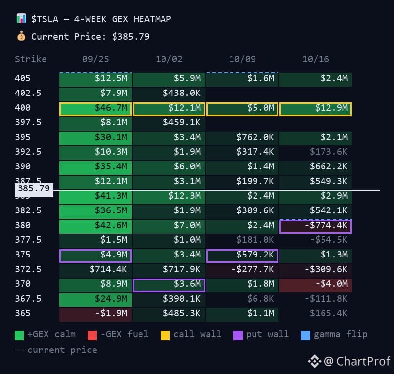
Task: Click the $3.6M put wall cell for 10/02
Action: coord(169,285)
